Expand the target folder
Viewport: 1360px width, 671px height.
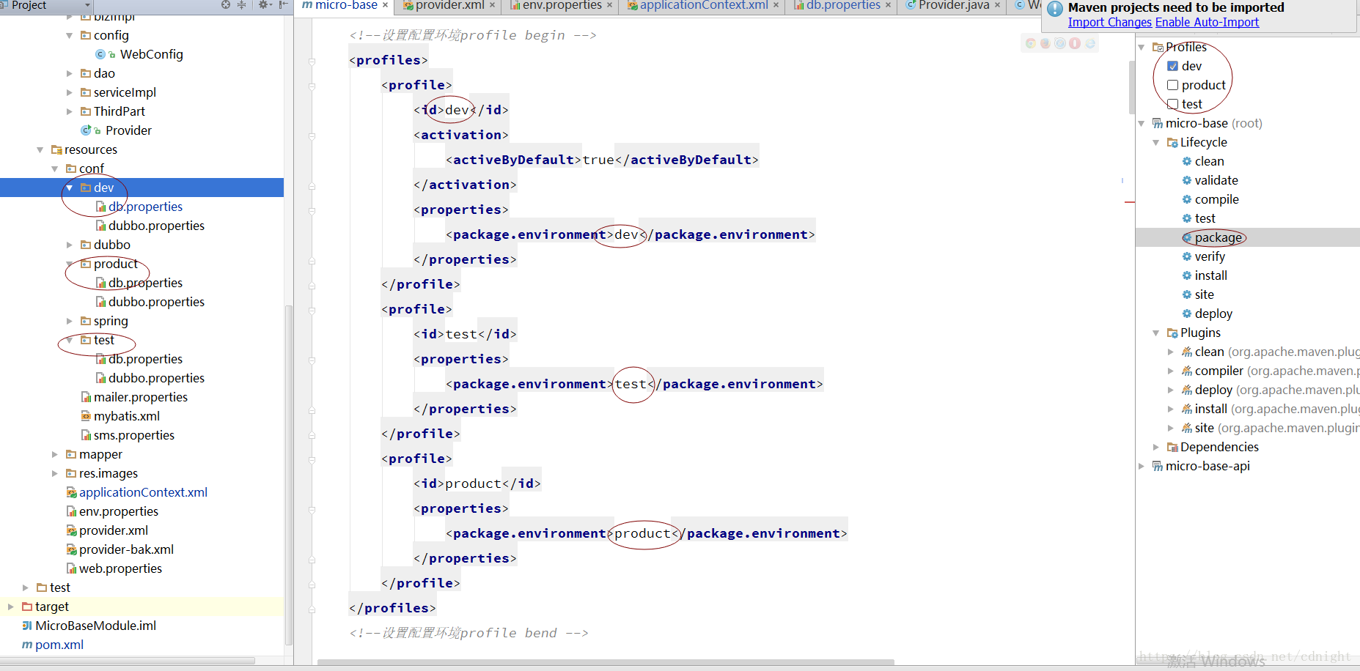point(11,607)
